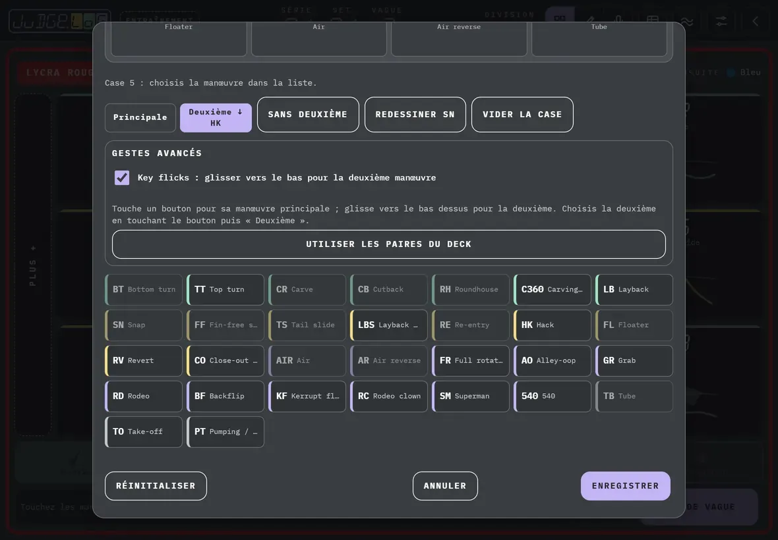Select the Air reverse case cell at top
778x540 pixels.
click(459, 39)
